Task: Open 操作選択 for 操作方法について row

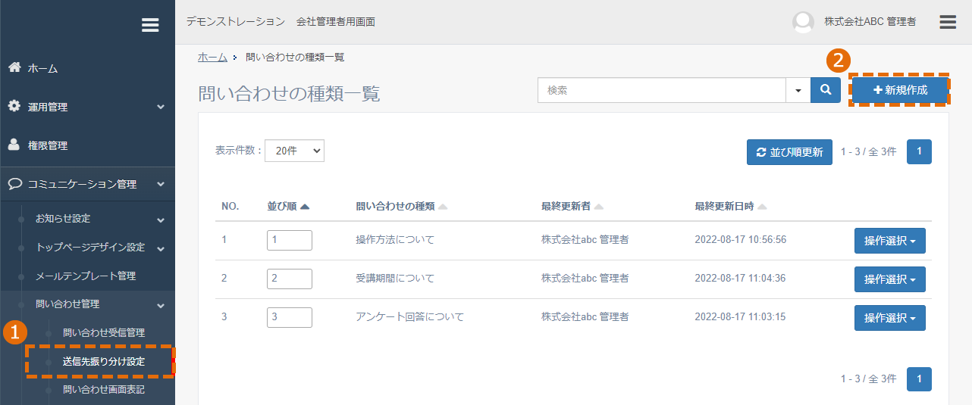Action: tap(890, 241)
